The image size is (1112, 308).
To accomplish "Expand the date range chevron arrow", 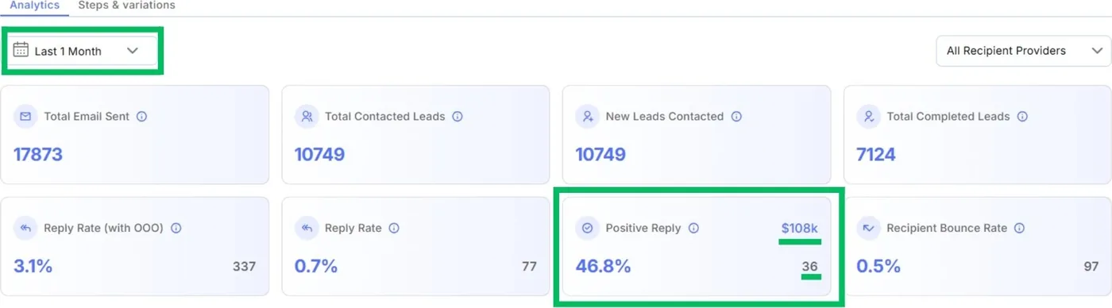I will 133,51.
